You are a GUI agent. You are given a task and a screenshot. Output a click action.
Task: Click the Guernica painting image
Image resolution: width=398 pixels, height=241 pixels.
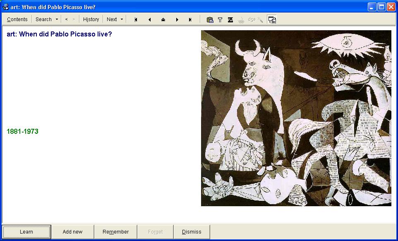click(296, 118)
